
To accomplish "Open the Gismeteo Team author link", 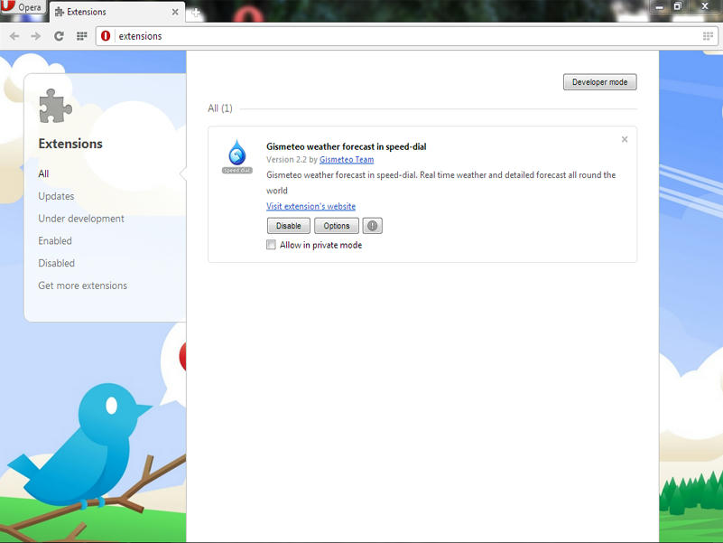I will point(347,160).
